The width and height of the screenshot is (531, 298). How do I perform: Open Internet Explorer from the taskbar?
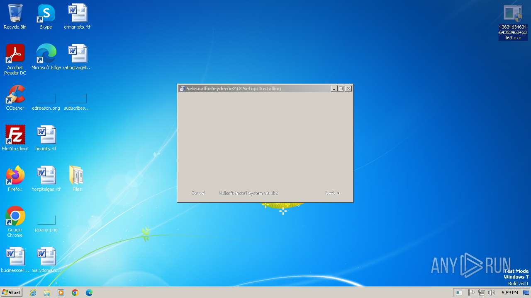click(x=33, y=293)
